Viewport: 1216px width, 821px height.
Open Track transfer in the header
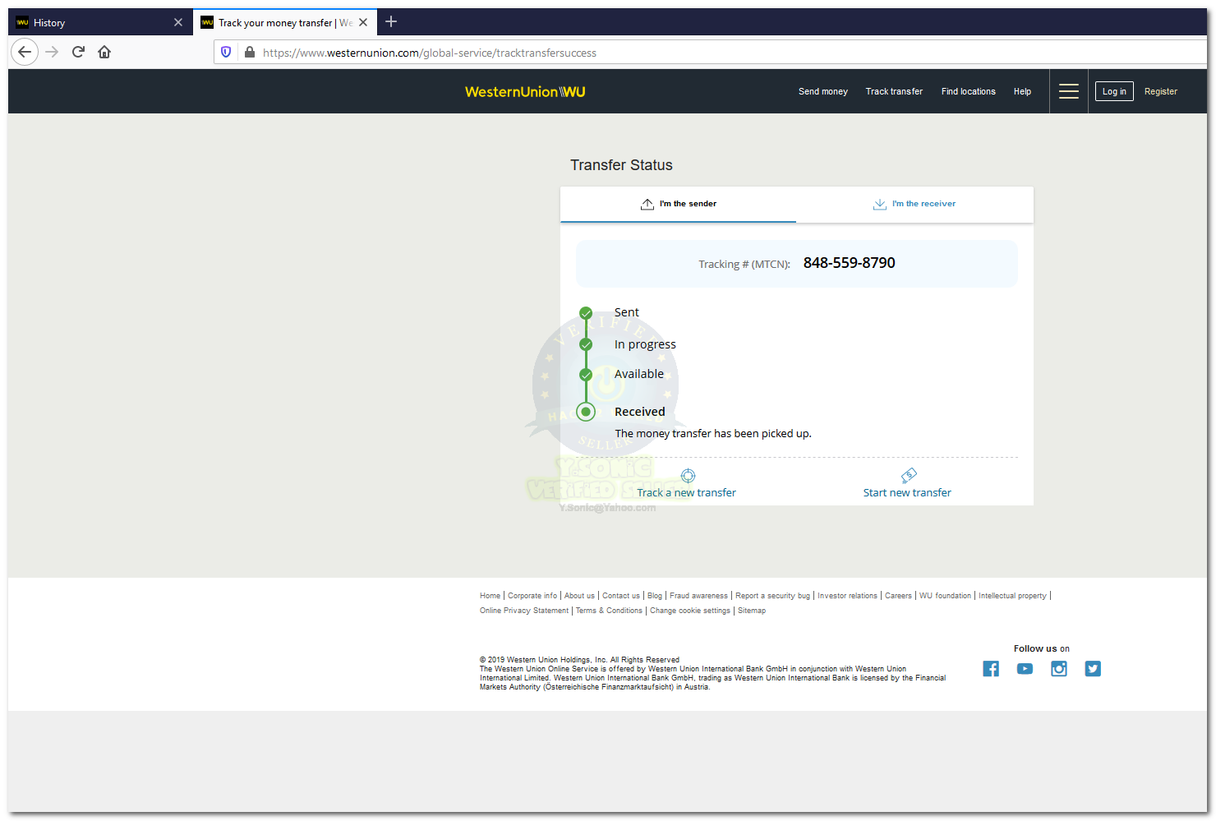(x=894, y=91)
